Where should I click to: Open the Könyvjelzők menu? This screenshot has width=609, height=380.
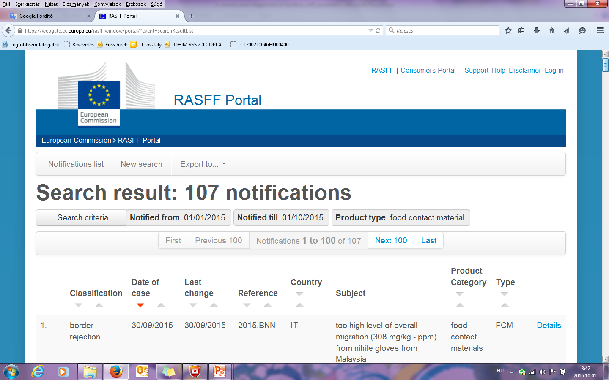click(x=107, y=4)
